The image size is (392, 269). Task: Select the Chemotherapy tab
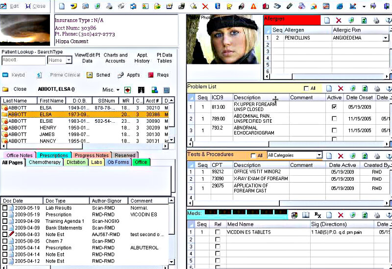44,162
